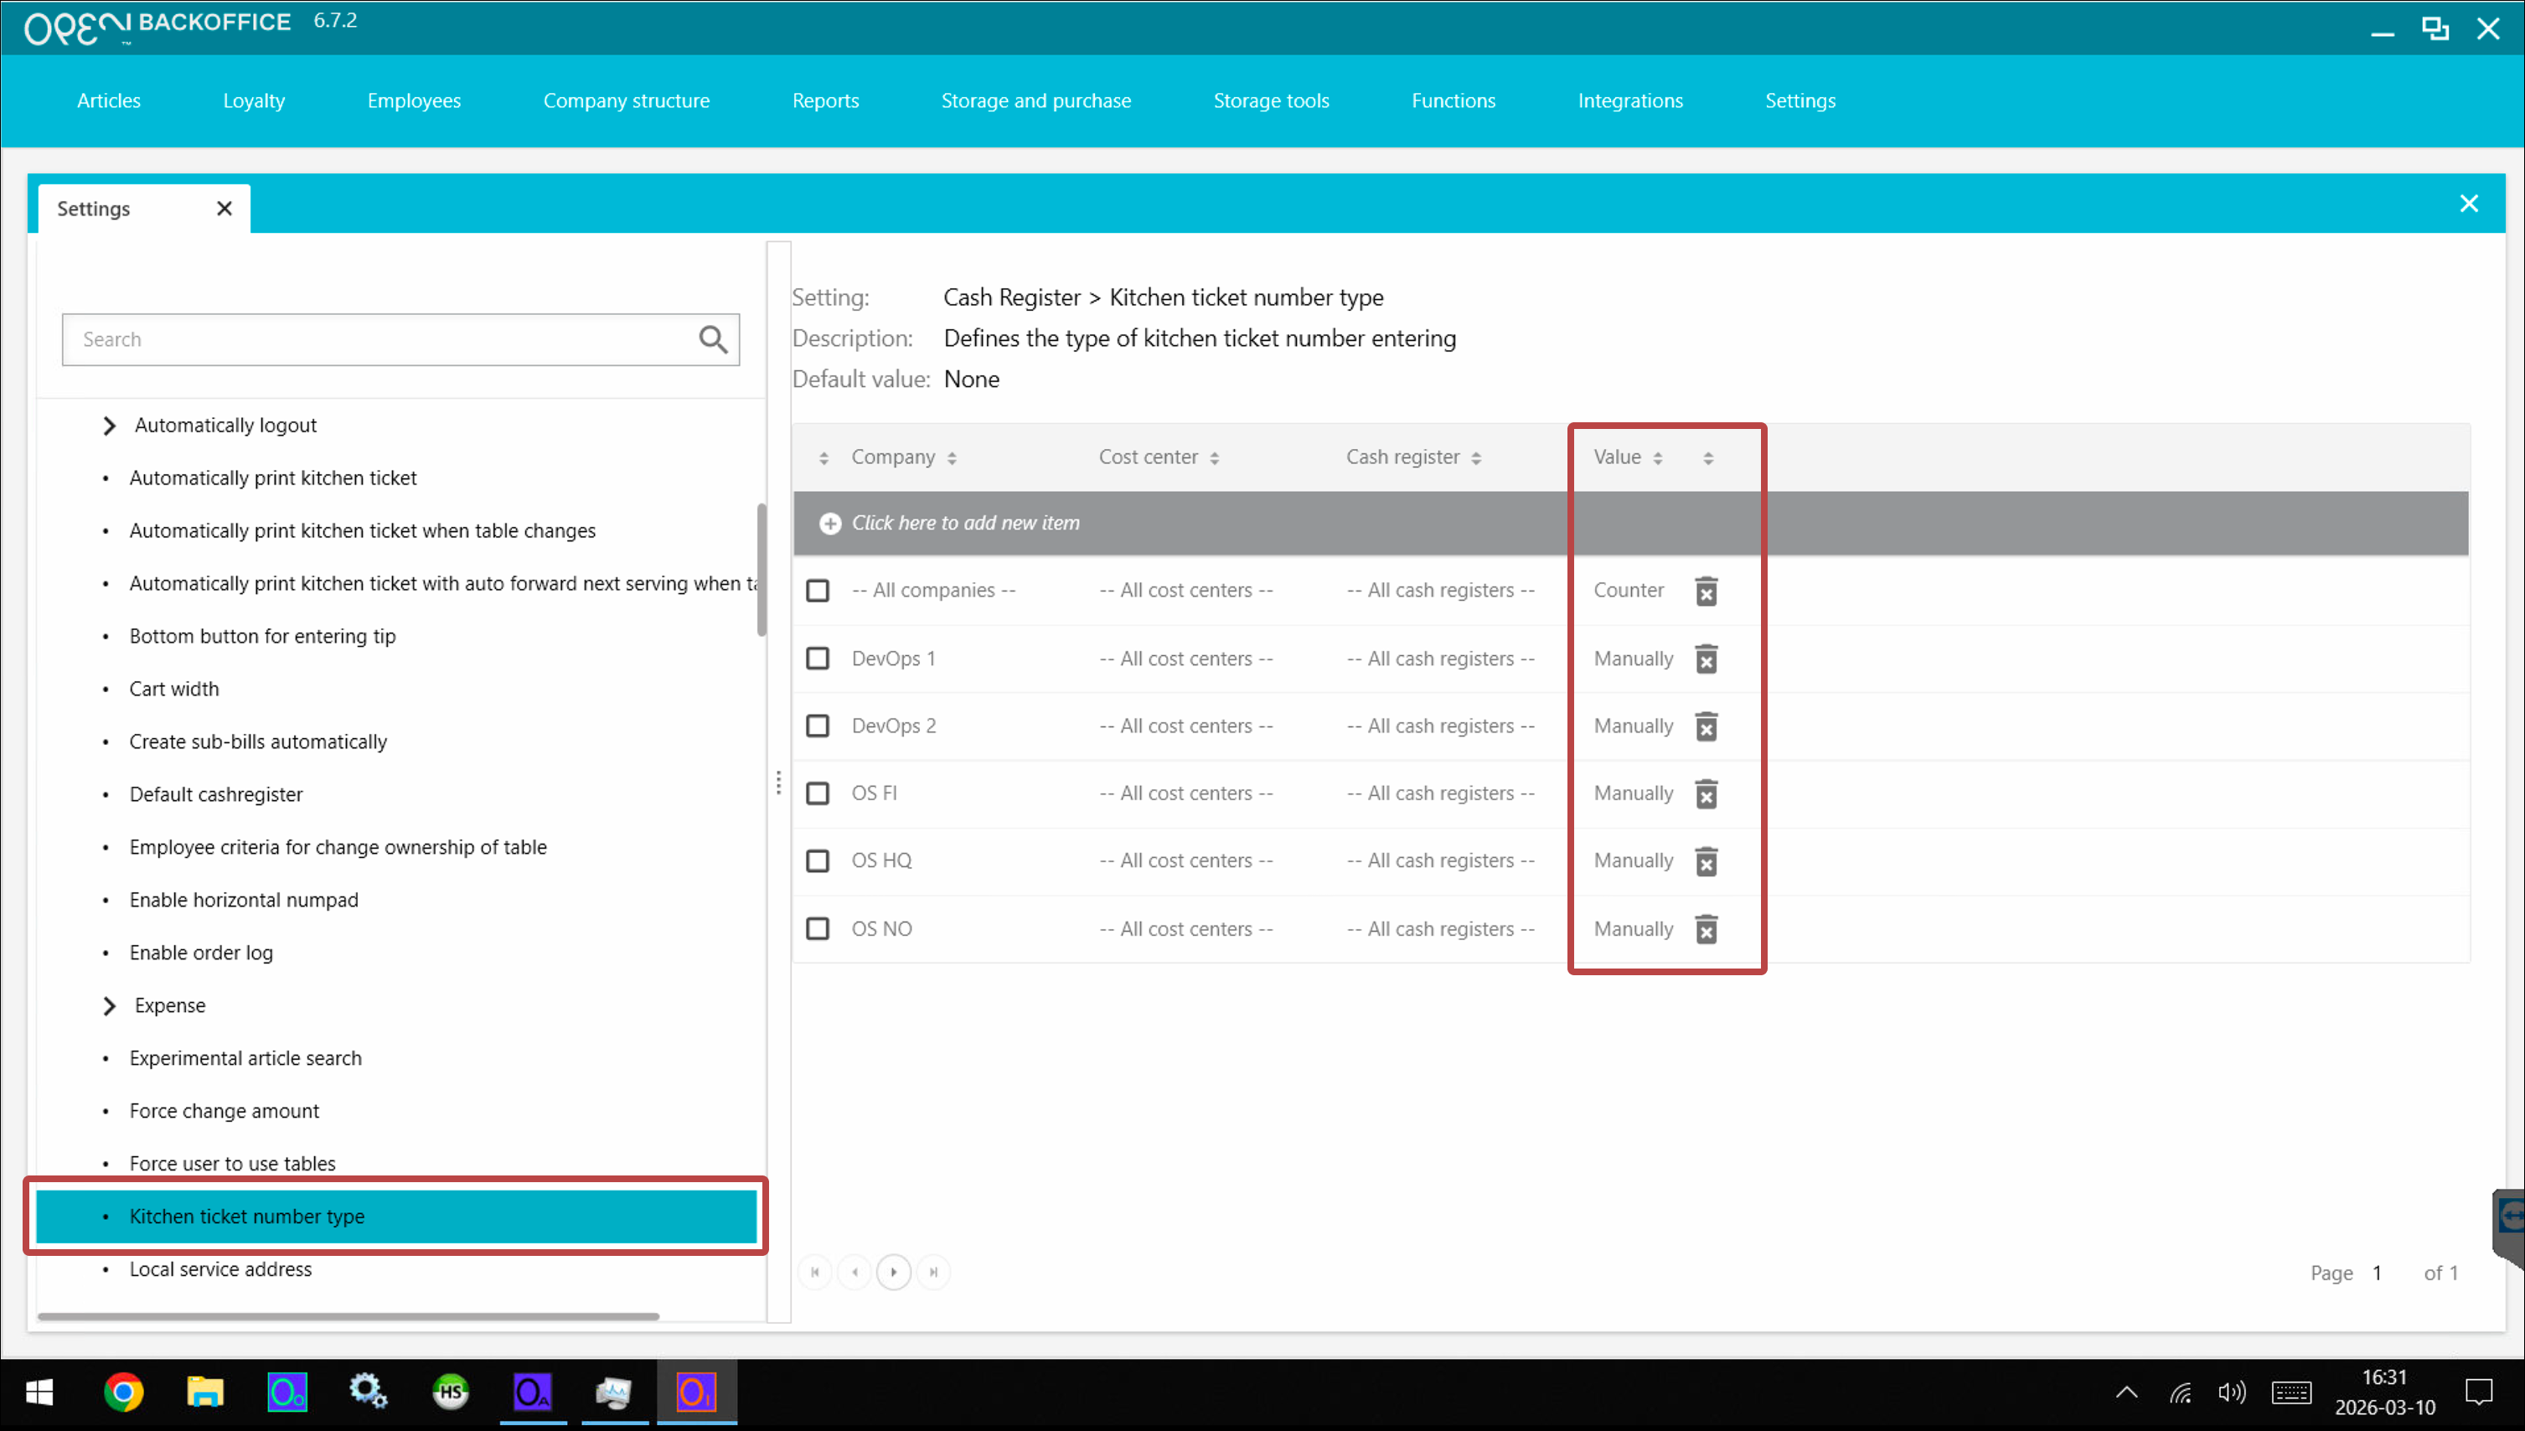Open Force change amount setting
This screenshot has width=2525, height=1431.
(x=224, y=1111)
